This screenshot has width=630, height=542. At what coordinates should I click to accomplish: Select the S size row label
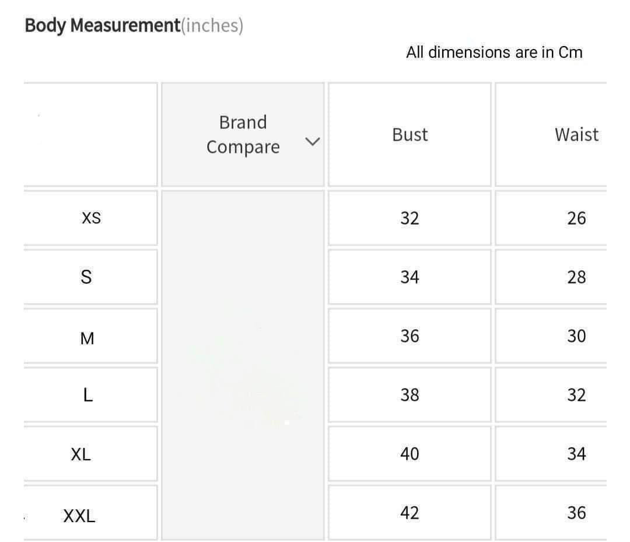coord(86,277)
